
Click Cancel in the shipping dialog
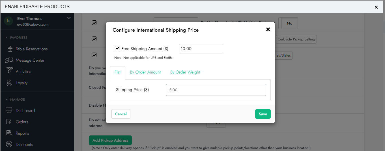121,114
